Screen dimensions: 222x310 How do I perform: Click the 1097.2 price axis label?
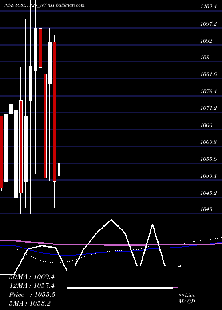(x=208, y=24)
